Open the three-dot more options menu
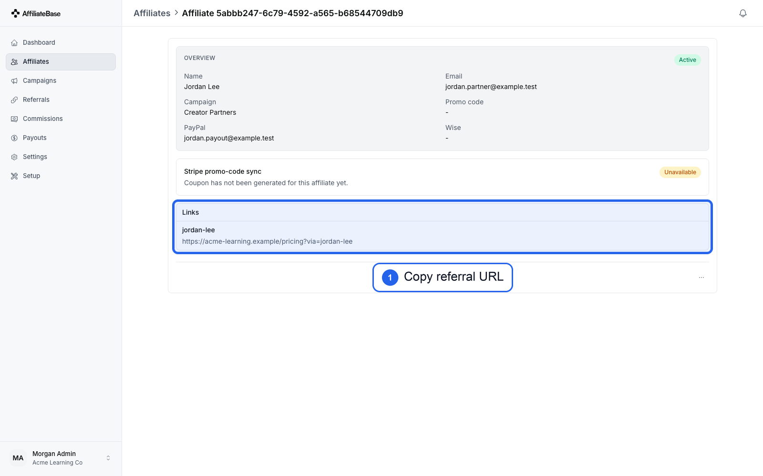 [701, 278]
